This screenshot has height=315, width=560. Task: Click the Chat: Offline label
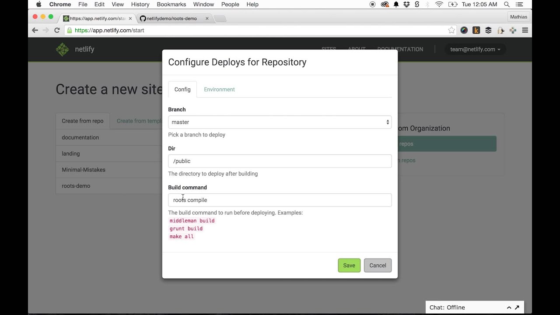[447, 308]
